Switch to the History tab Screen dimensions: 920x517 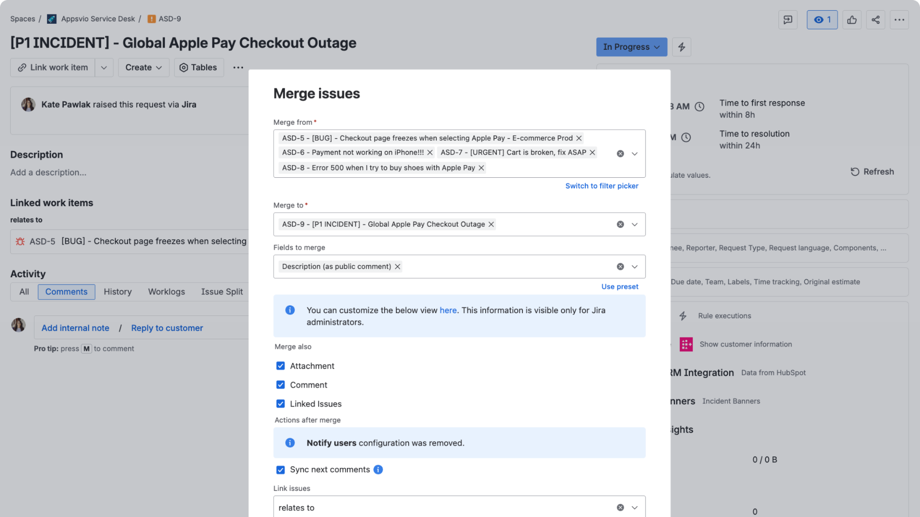(118, 292)
